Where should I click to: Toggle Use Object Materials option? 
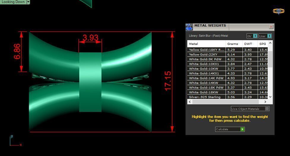pos(250,109)
